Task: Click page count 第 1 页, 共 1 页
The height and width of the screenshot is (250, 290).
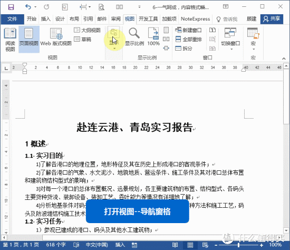Action: click(21, 245)
